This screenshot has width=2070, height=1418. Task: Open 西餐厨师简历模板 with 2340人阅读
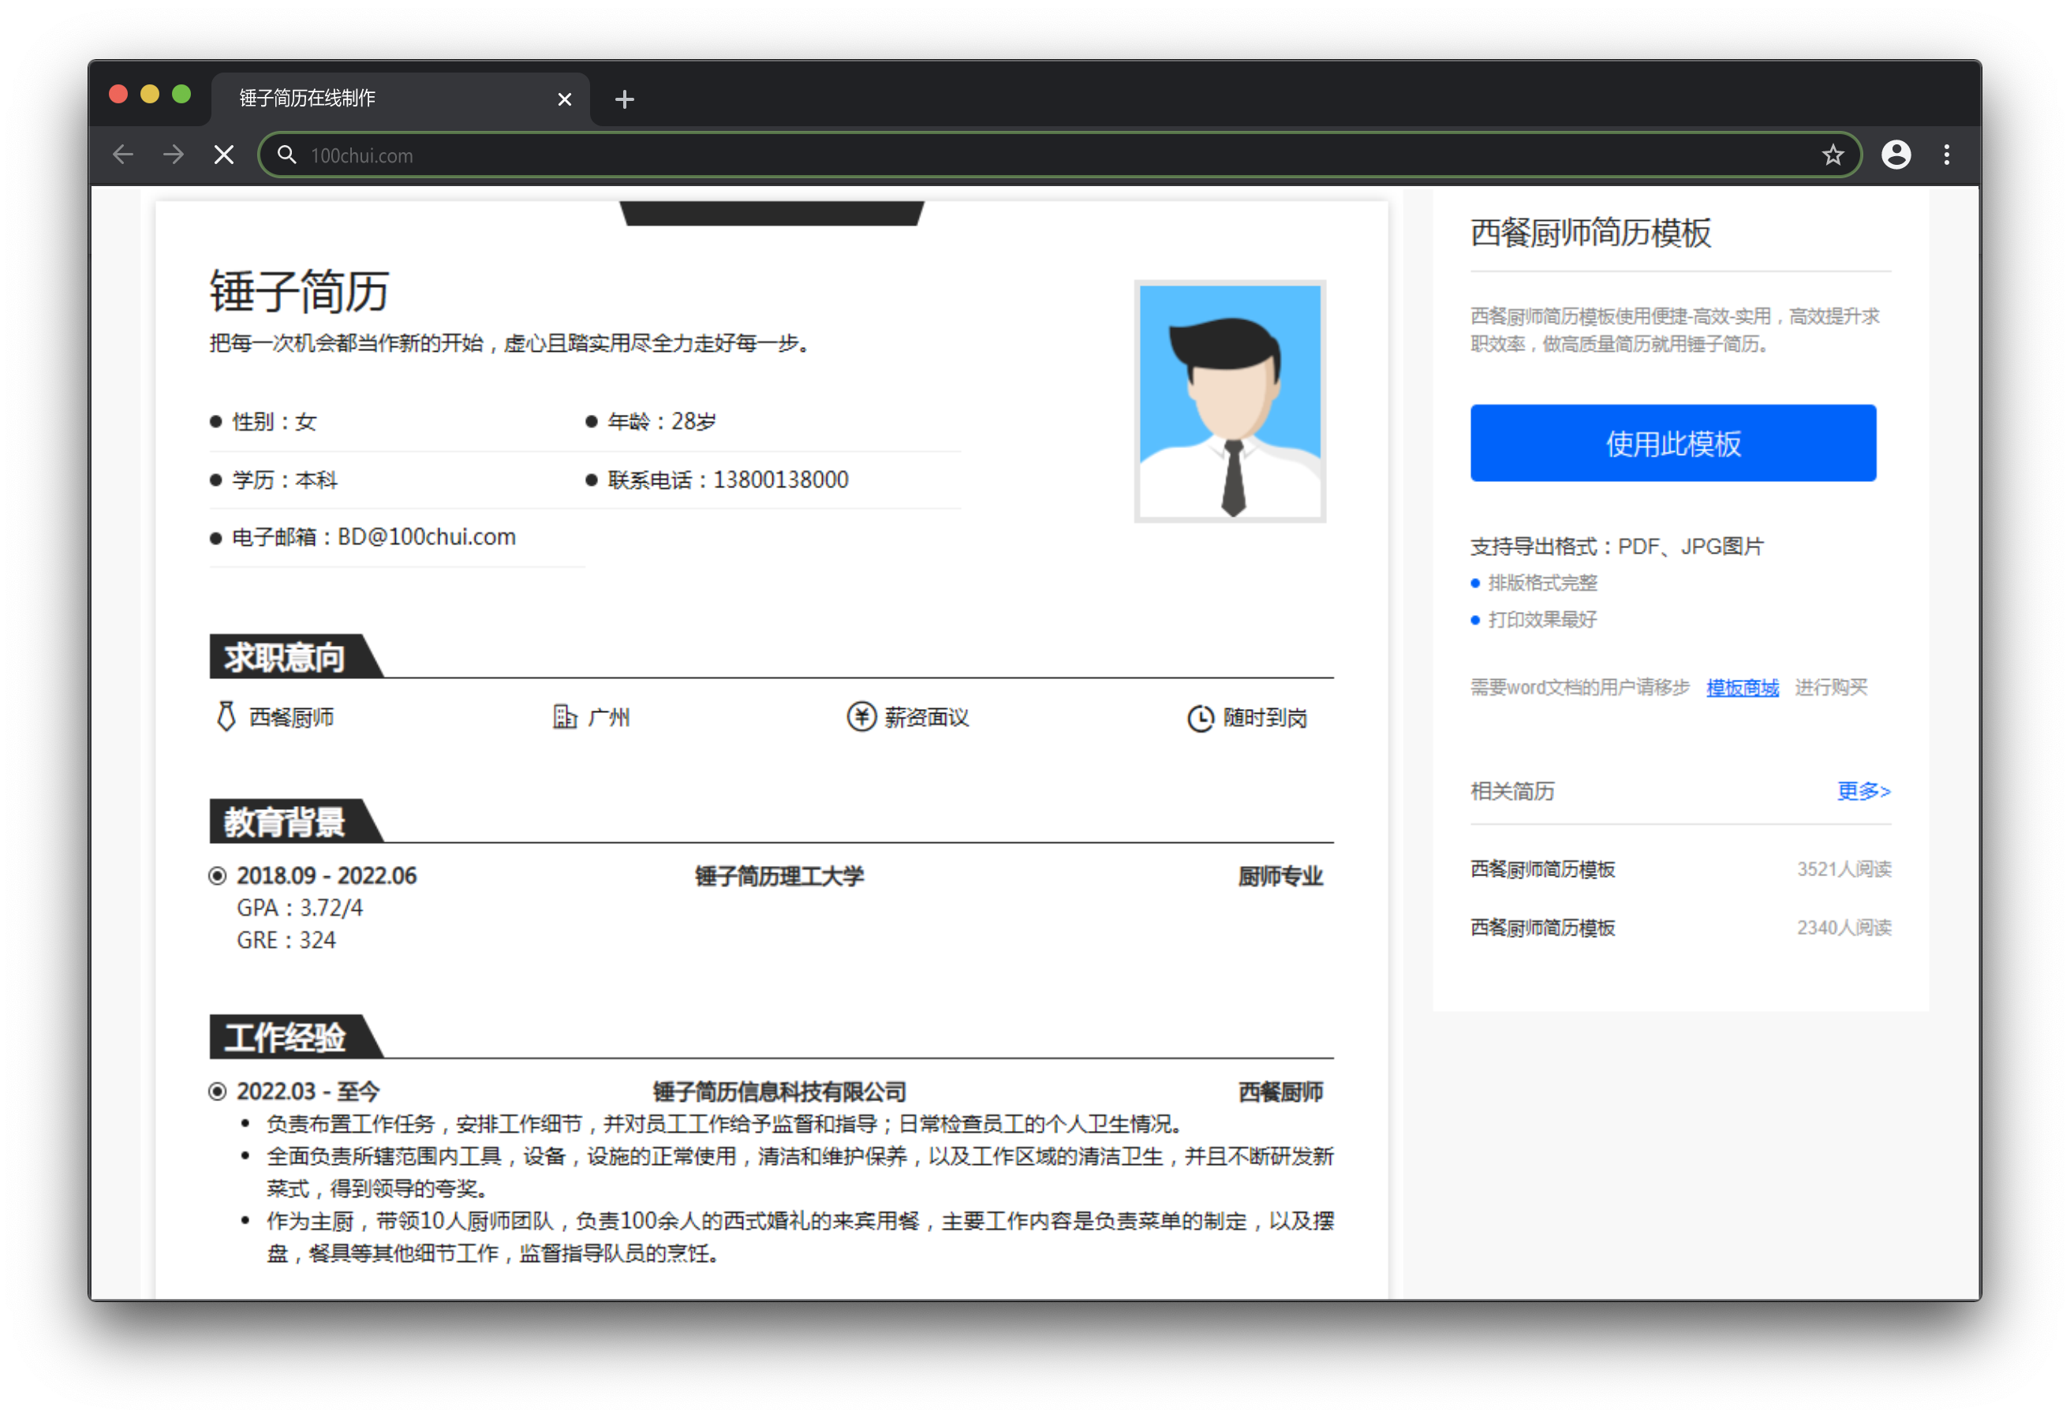(x=1680, y=927)
